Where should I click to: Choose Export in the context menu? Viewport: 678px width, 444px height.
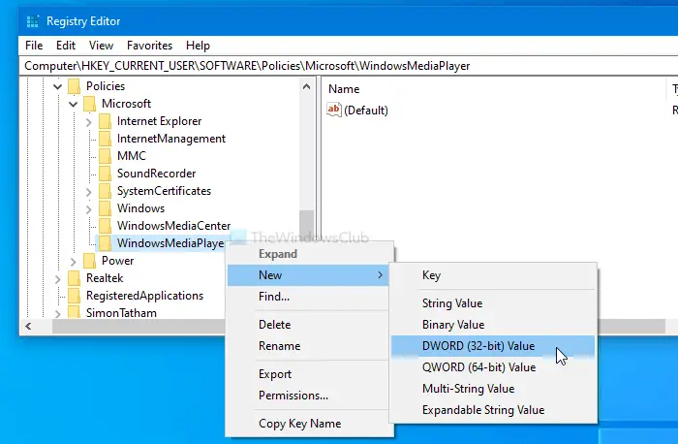tap(310, 374)
